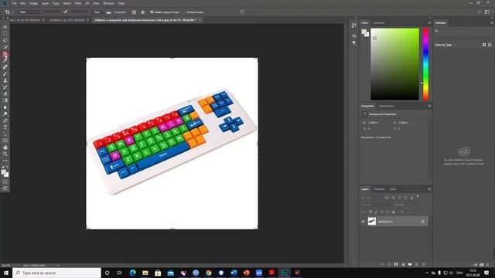
Task: Select the Gradient tool
Action: (x=5, y=100)
